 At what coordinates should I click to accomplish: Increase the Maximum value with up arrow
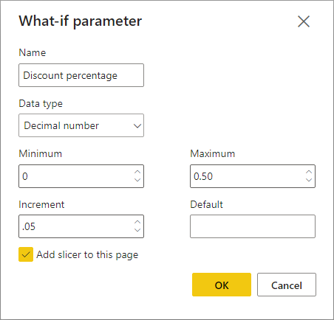pos(309,172)
